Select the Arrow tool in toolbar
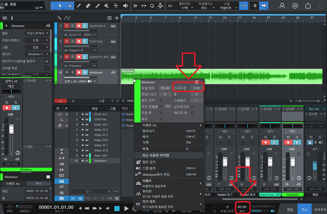Viewport: 327px width, 214px height. click(60, 5)
